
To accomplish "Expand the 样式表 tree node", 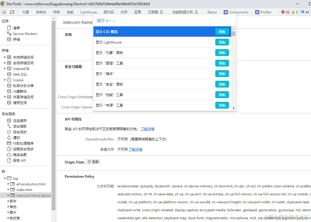I will (x=8, y=218).
